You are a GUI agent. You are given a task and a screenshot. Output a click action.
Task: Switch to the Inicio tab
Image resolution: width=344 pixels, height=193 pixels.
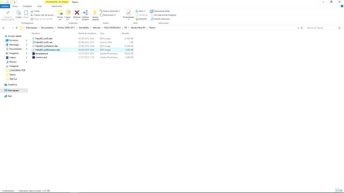(x=15, y=6)
